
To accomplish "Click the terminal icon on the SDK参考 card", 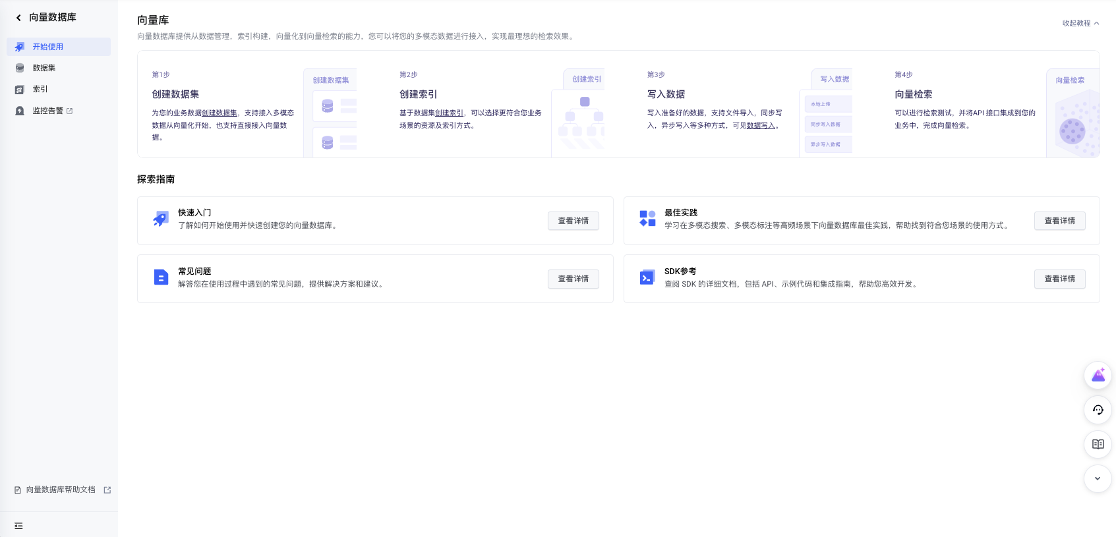I will pos(647,277).
